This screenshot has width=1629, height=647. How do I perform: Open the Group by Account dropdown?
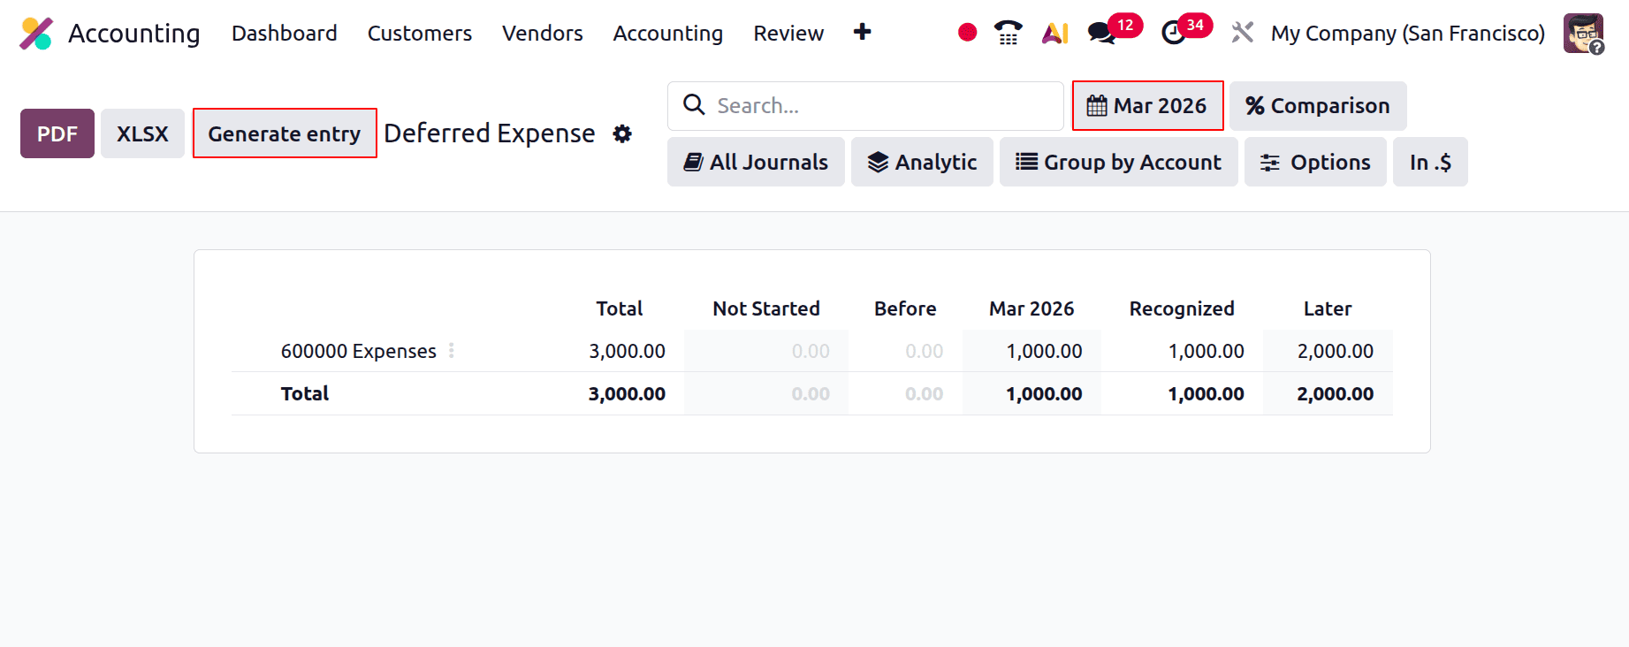(1118, 162)
